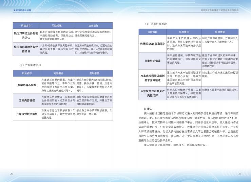This screenshot has width=251, height=182.
Task: Select the cell '未按技术评审意见对风险闭环'
Action: (x=153, y=93)
